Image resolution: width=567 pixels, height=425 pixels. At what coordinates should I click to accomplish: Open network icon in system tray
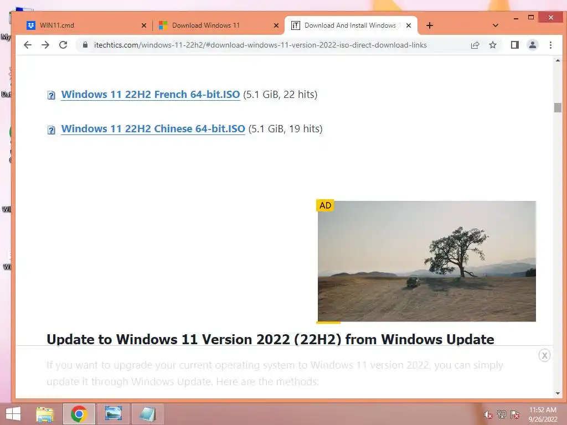pyautogui.click(x=501, y=414)
